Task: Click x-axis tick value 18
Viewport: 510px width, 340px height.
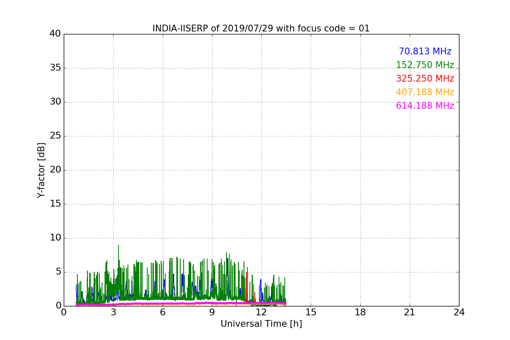Action: (x=360, y=312)
